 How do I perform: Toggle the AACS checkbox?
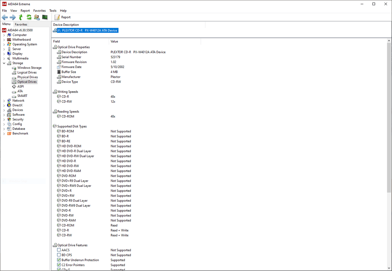59,250
